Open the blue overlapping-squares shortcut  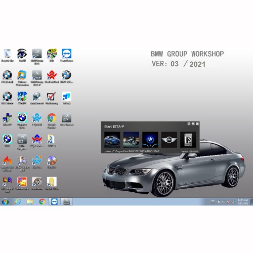coord(67,98)
